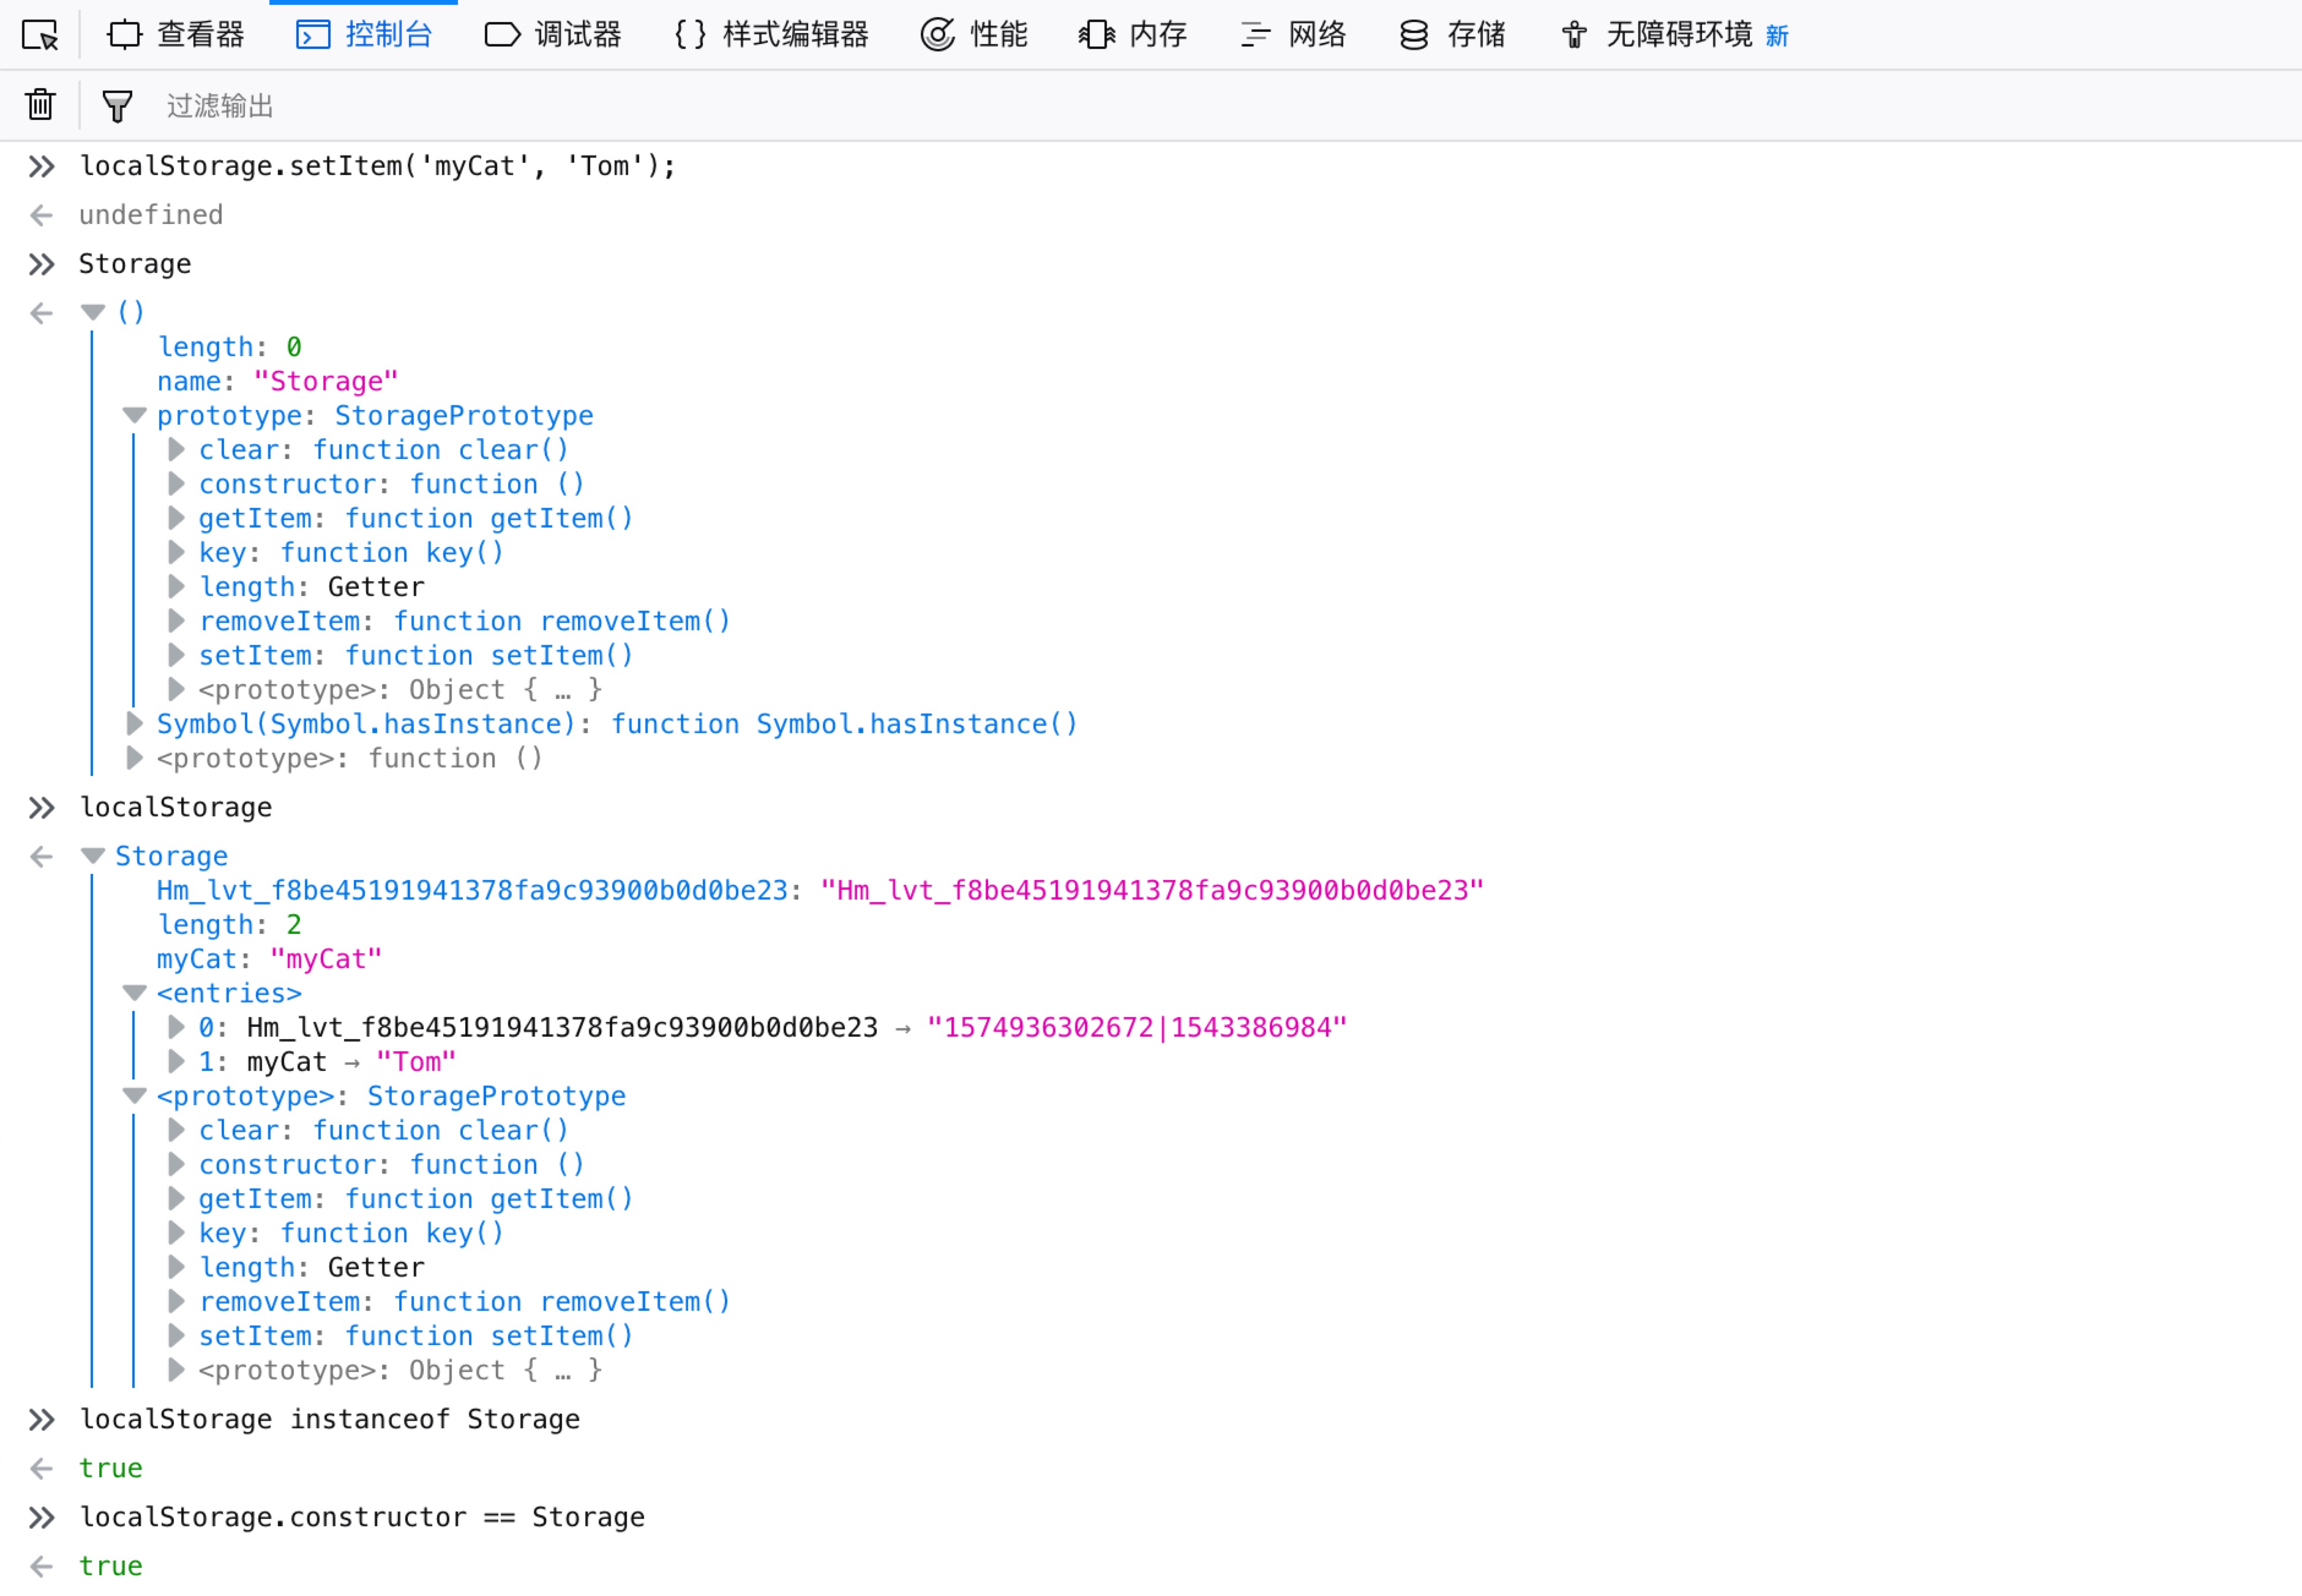This screenshot has height=1596, width=2302.
Task: Collapse the <entries> node
Action: coord(134,993)
